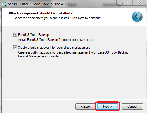Uncheck the EaseUS Todo Backup checkbox
147x113 pixels.
point(15,35)
